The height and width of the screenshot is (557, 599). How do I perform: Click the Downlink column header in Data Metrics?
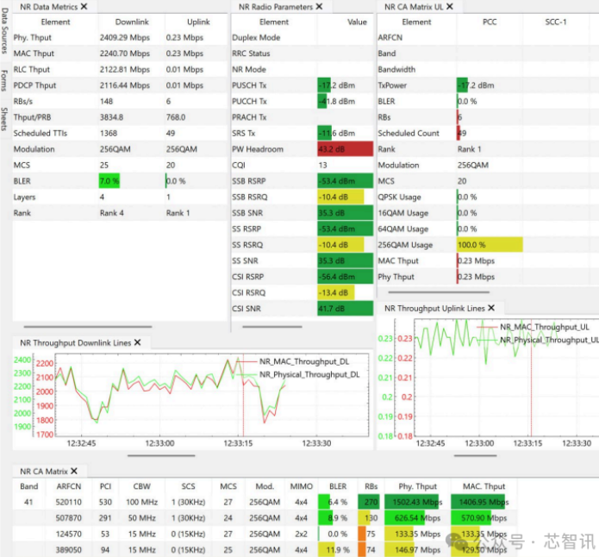131,22
